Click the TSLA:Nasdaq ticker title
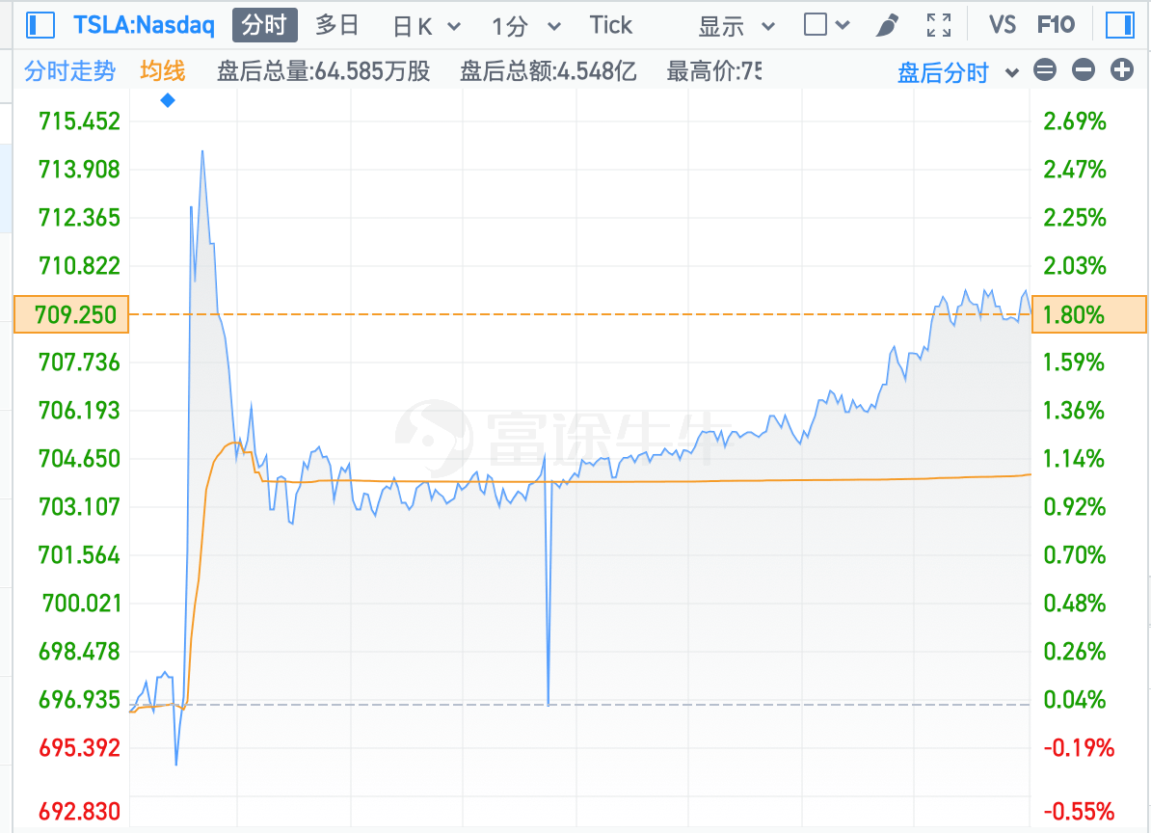The height and width of the screenshot is (833, 1151). (x=144, y=26)
